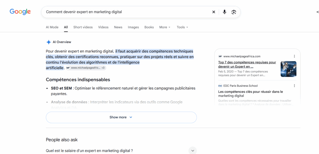Clear the search query with X

pos(214,12)
